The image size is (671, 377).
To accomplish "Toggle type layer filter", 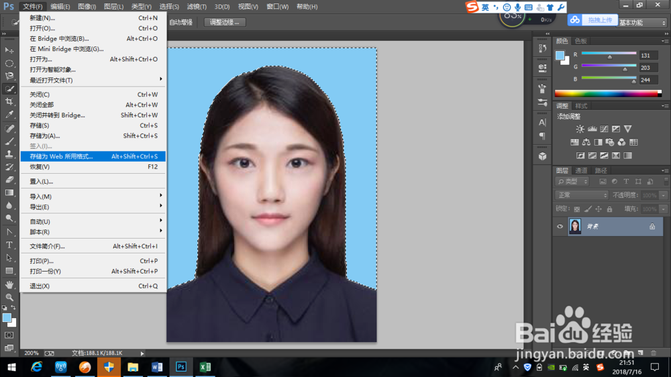I will (626, 182).
